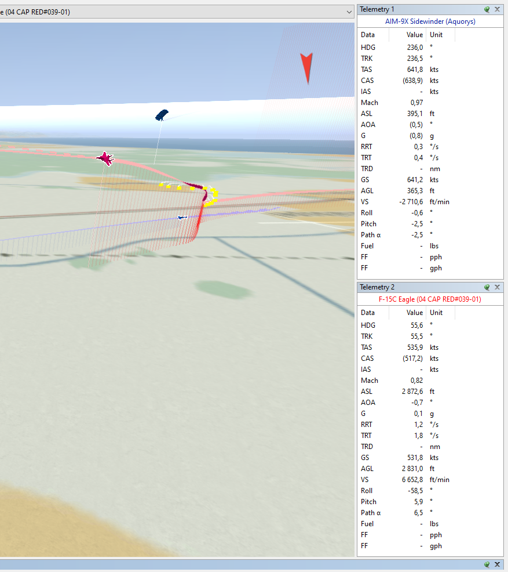Select the Pitch row in Telemetry 1

click(430, 224)
